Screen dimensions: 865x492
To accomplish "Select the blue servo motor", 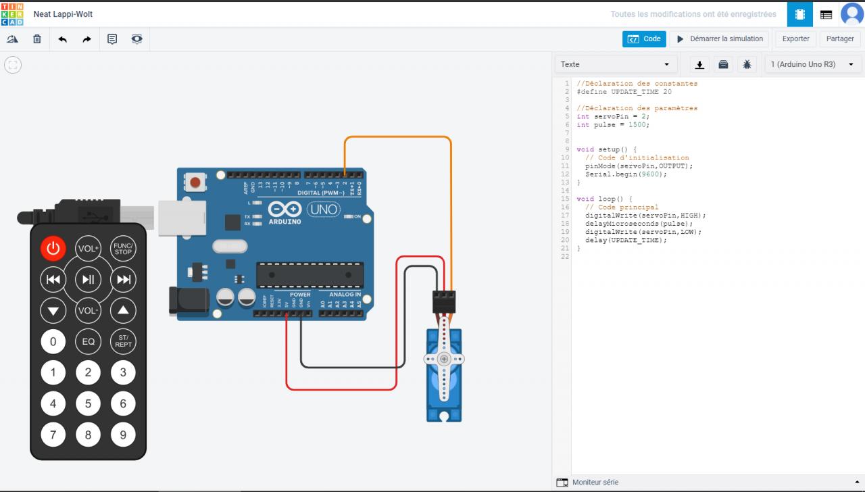I will click(444, 375).
